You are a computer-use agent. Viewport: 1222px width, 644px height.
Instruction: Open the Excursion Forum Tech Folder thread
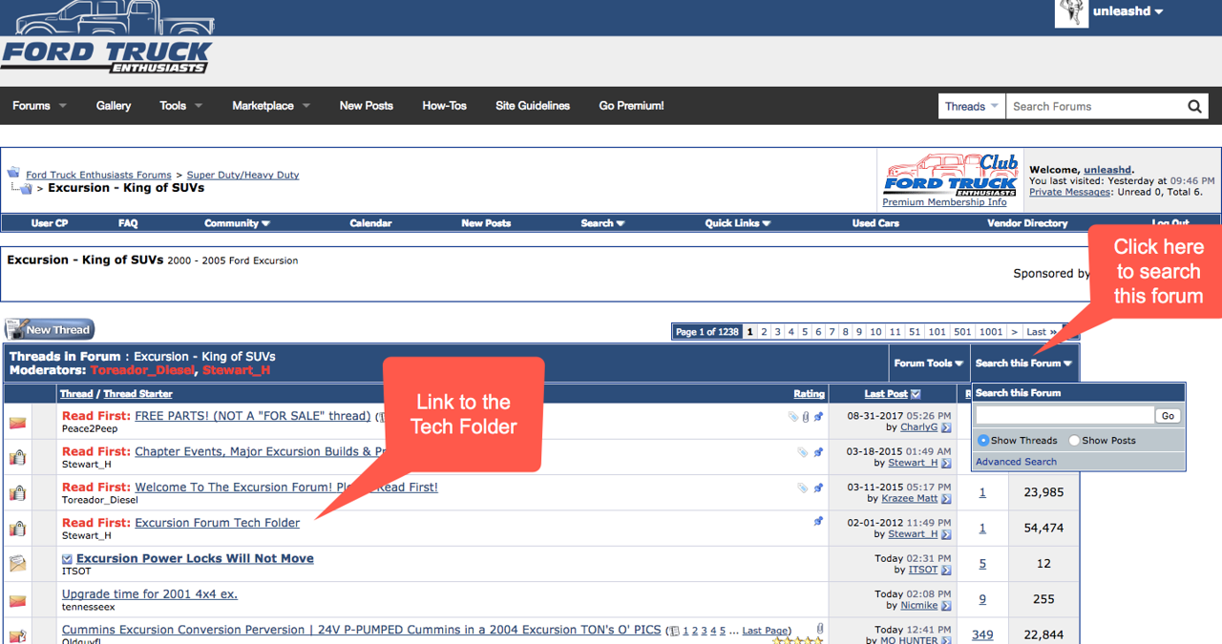pos(218,523)
